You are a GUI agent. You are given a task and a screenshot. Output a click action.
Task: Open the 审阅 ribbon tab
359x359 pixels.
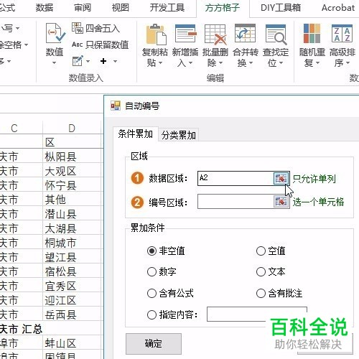83,8
